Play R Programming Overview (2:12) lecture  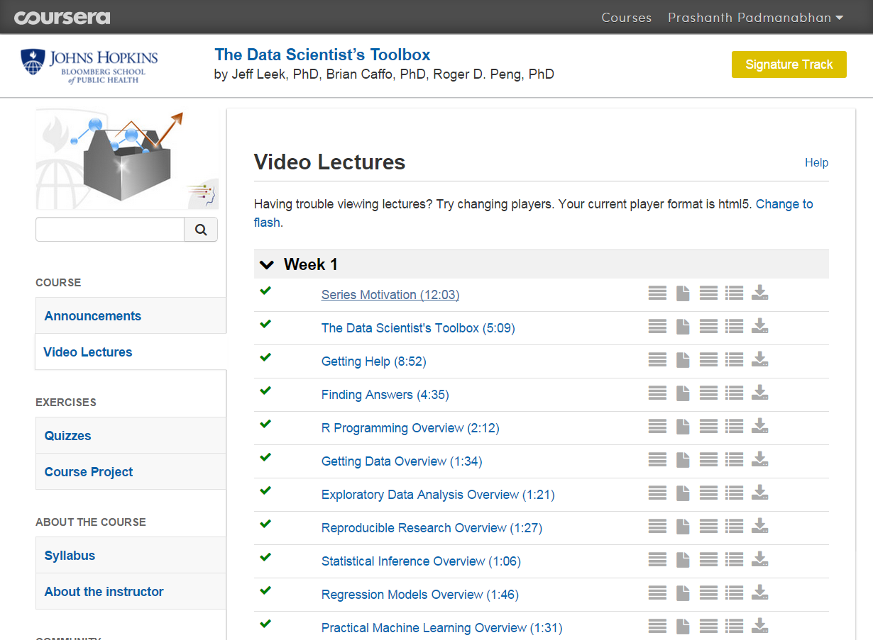click(x=410, y=428)
